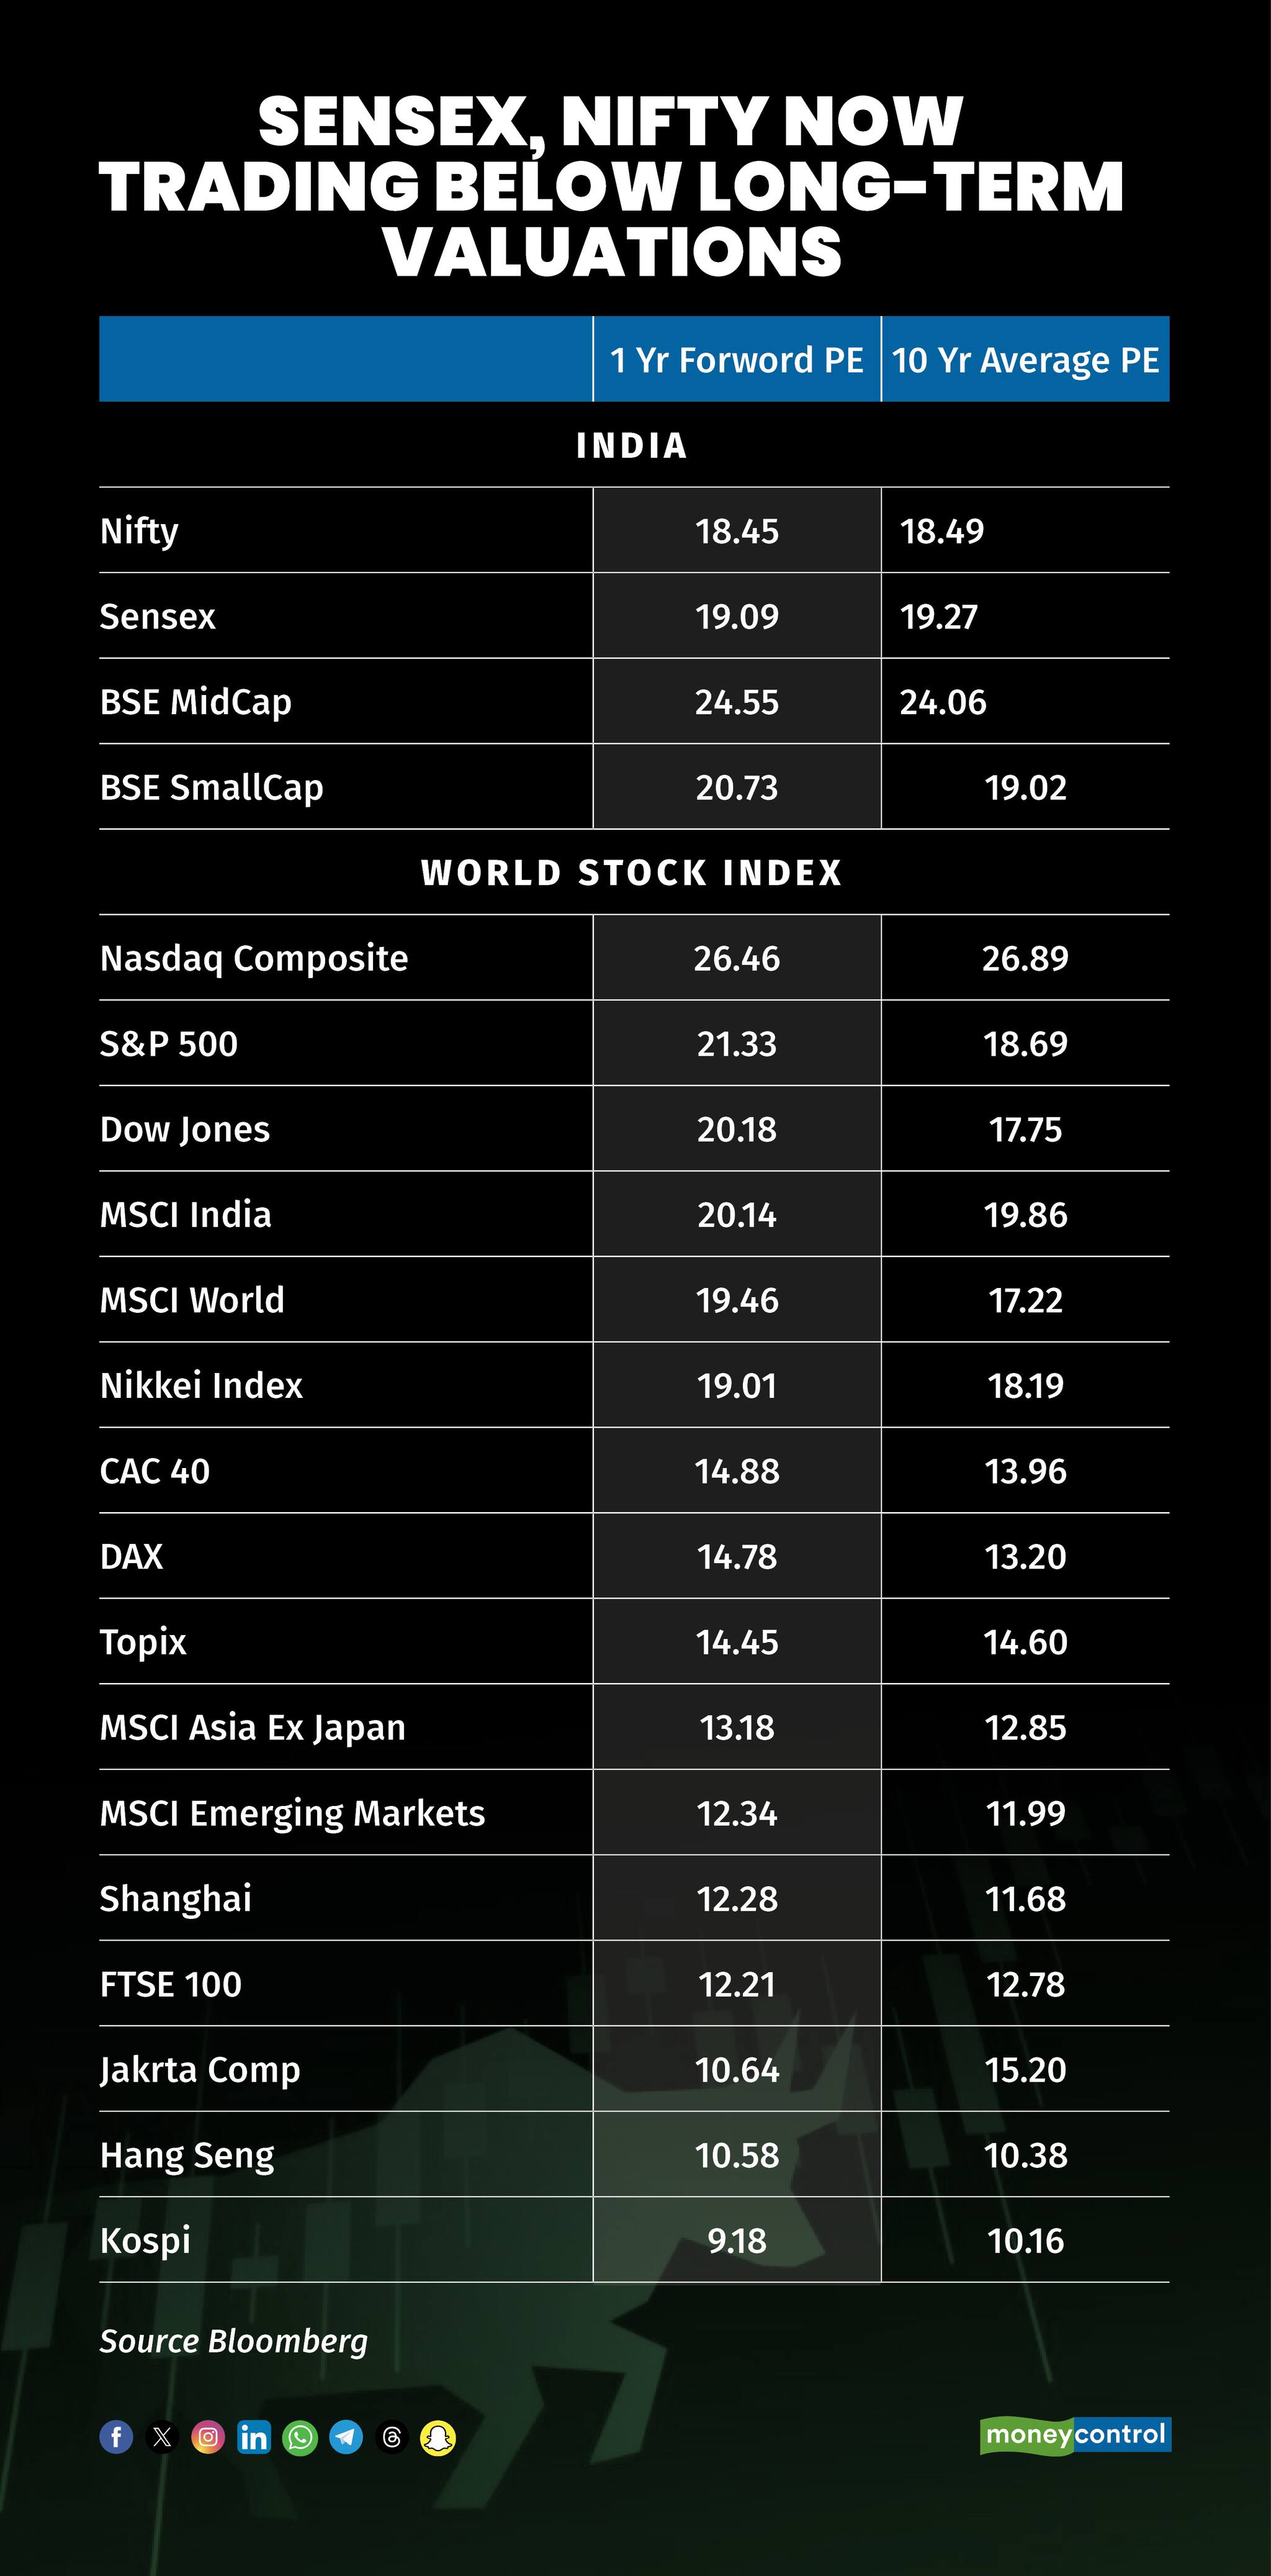Screen dimensions: 1271x2576
Task: Click the moneycontrol logo
Action: point(1075,2435)
